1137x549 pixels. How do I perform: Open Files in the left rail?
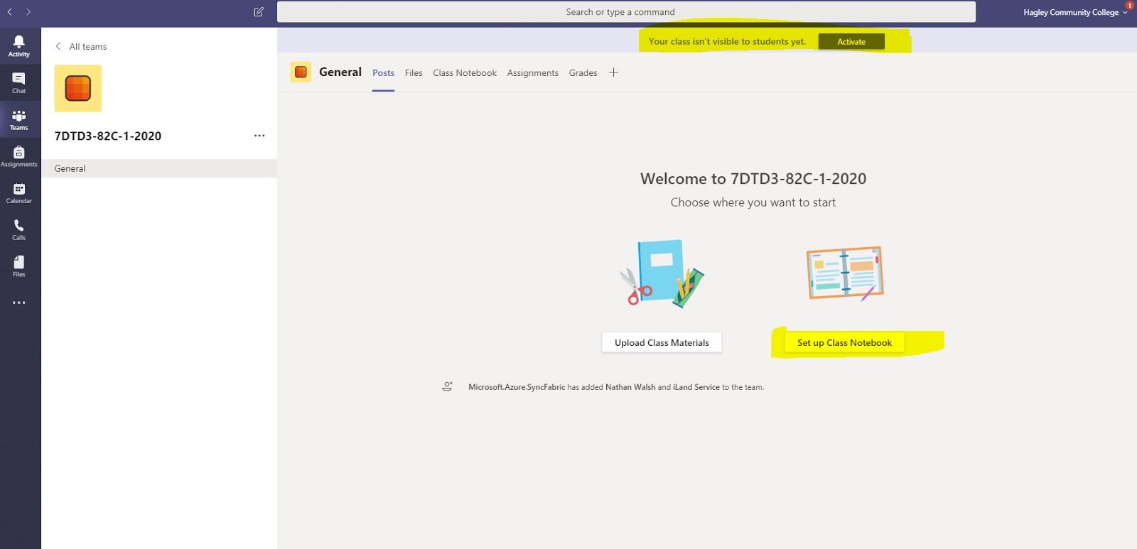click(x=19, y=266)
